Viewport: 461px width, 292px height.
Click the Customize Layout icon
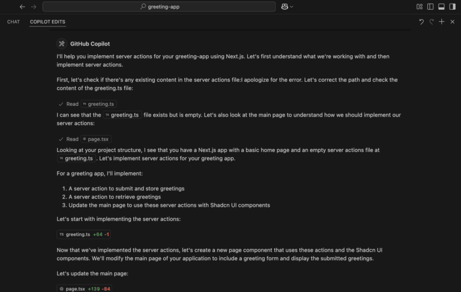[420, 7]
